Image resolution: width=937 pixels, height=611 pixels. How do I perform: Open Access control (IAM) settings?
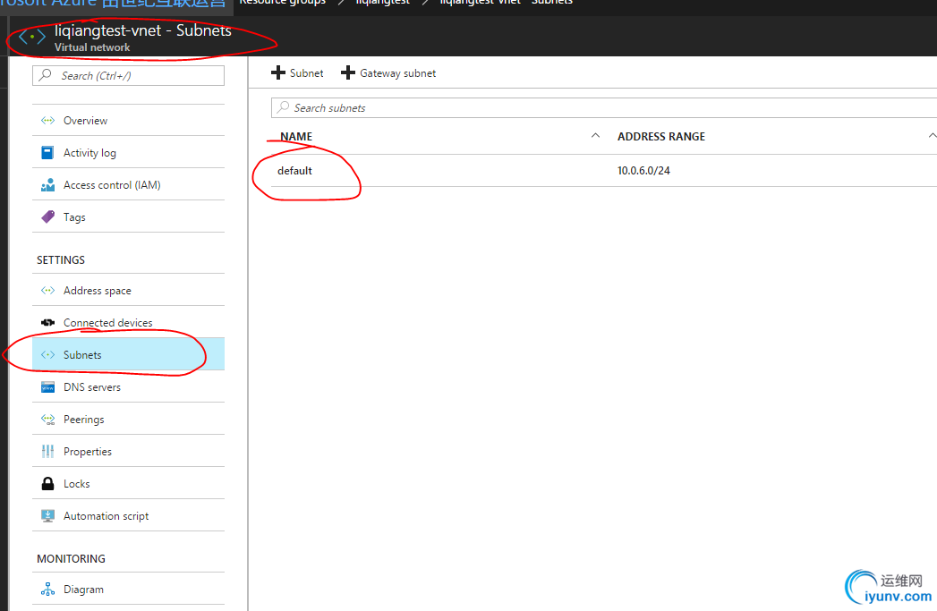click(129, 184)
